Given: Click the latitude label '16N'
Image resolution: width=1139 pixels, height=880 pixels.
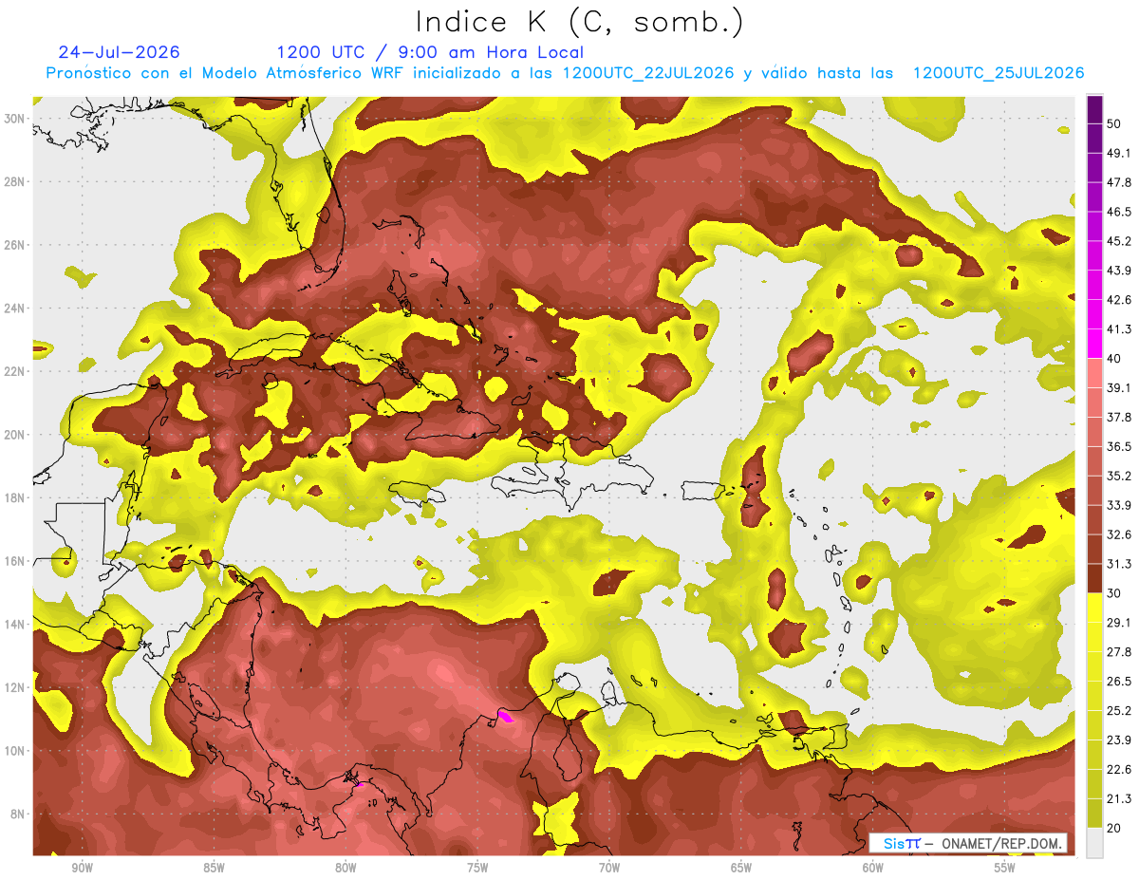Looking at the screenshot, I should click(x=14, y=561).
